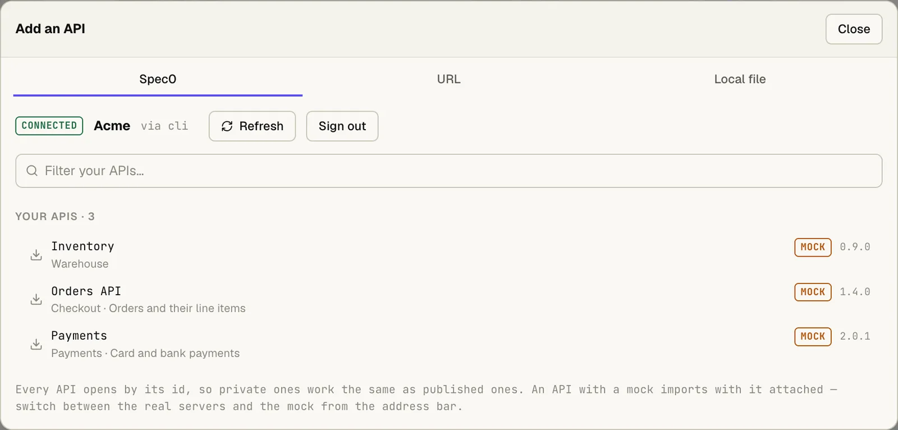Click the 'via cli' label
Image resolution: width=898 pixels, height=430 pixels.
164,126
